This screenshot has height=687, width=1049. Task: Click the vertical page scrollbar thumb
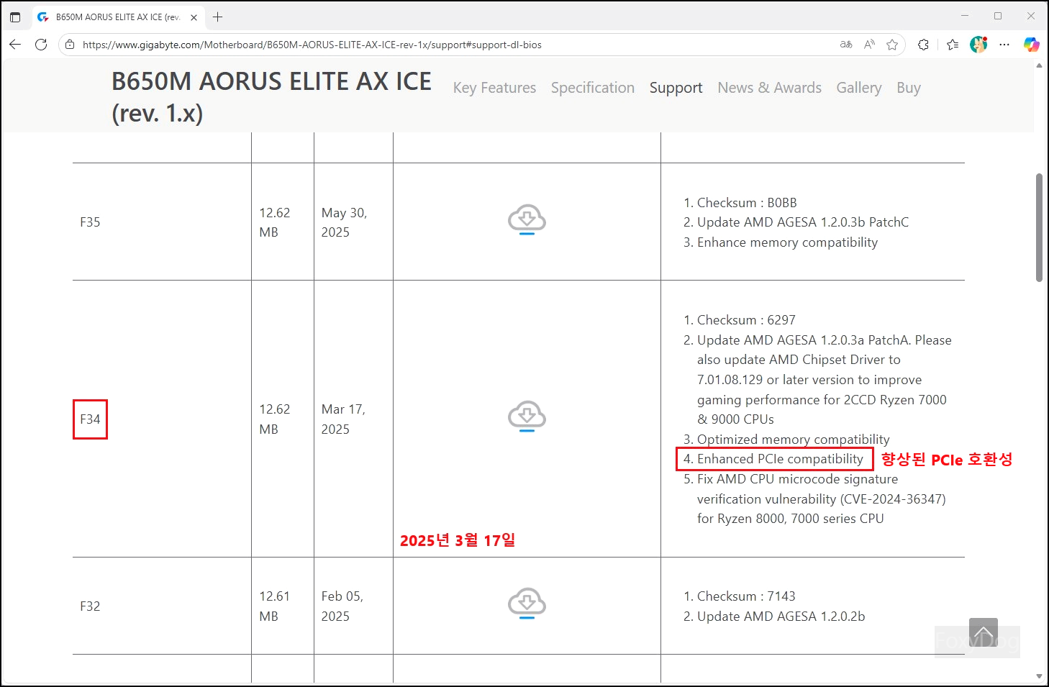[x=1039, y=227]
